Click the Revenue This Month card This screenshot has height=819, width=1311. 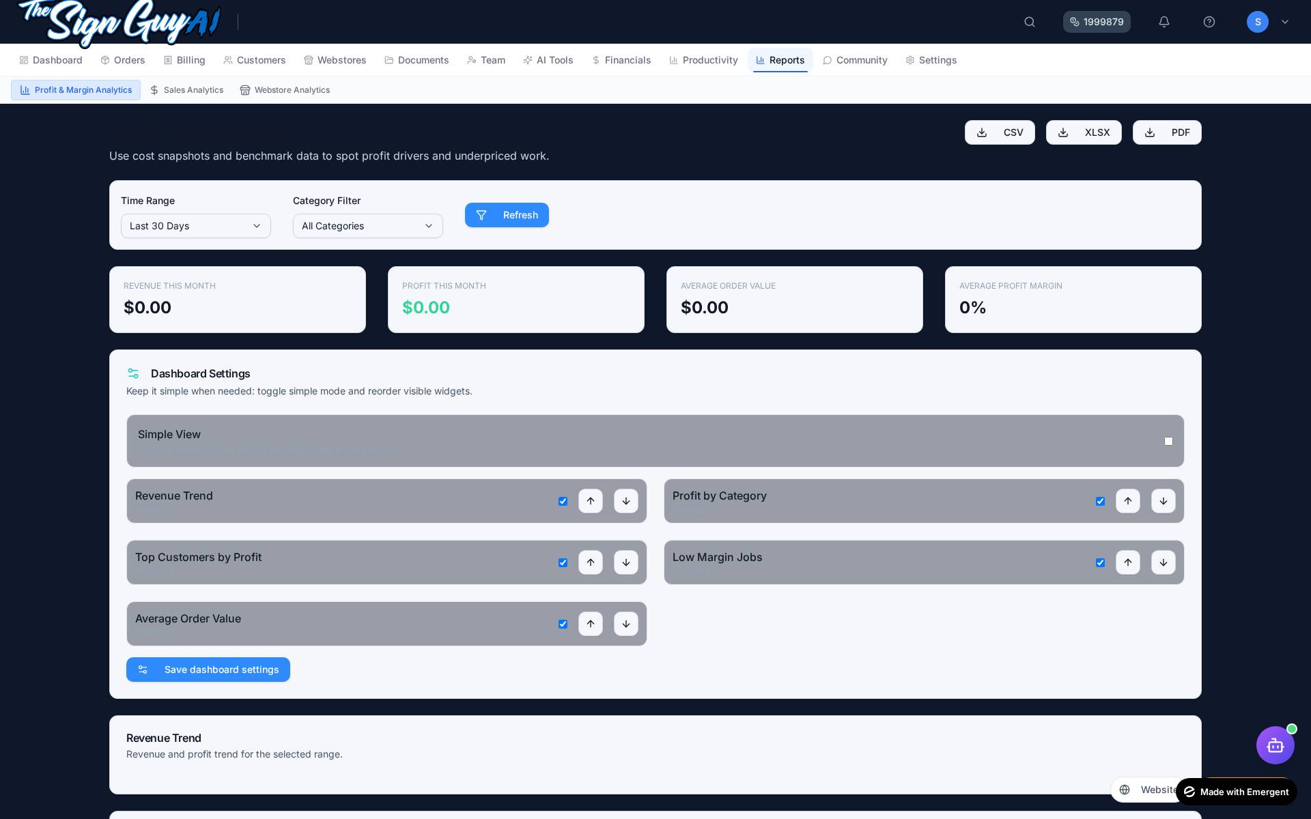click(238, 300)
